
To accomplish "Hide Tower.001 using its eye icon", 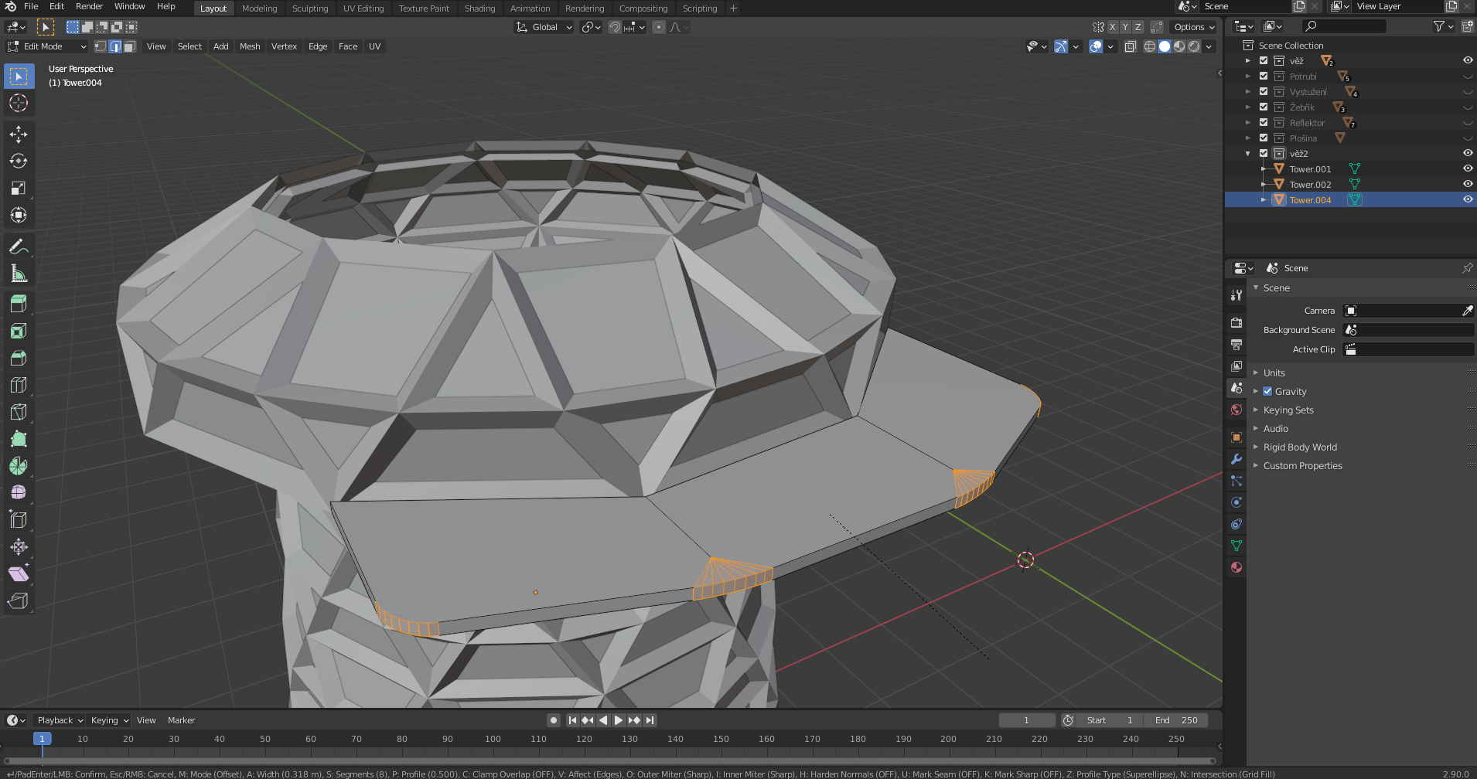I will tap(1467, 168).
